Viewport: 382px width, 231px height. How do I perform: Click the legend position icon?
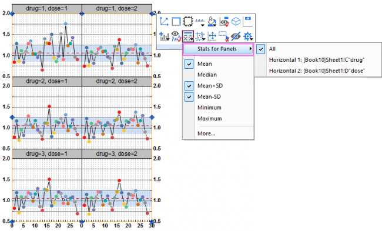(x=248, y=21)
